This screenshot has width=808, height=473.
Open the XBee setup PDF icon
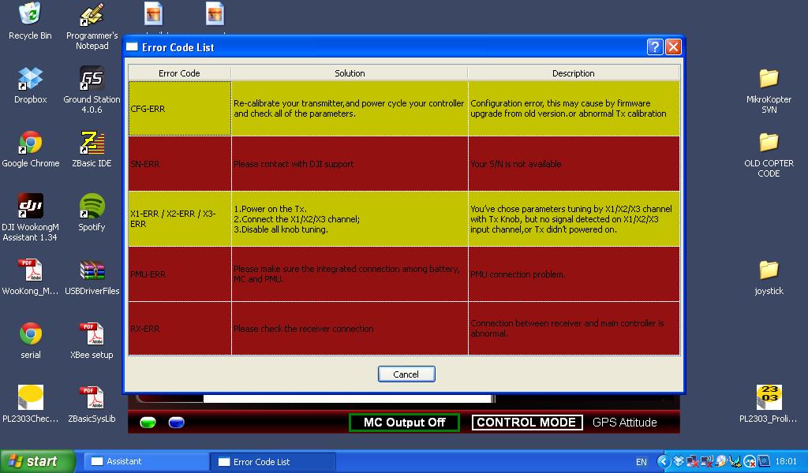click(x=92, y=335)
